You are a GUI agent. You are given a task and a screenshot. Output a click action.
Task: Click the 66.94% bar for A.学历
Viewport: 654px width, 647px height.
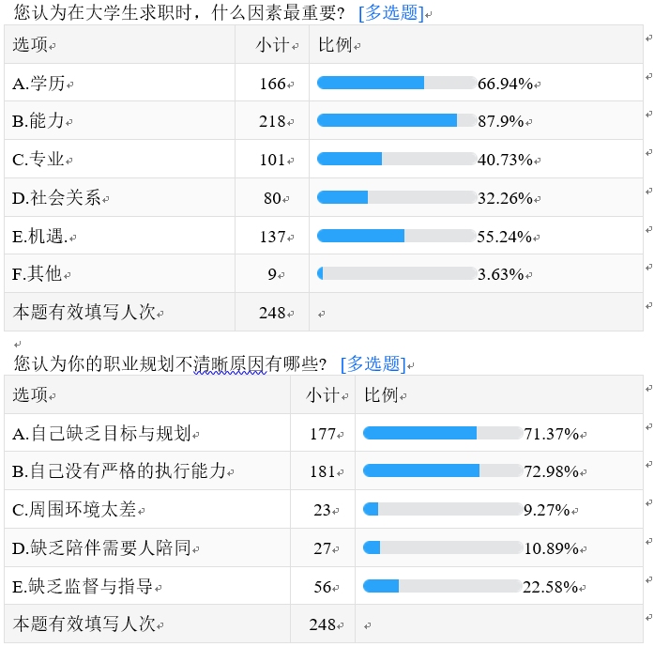click(396, 83)
